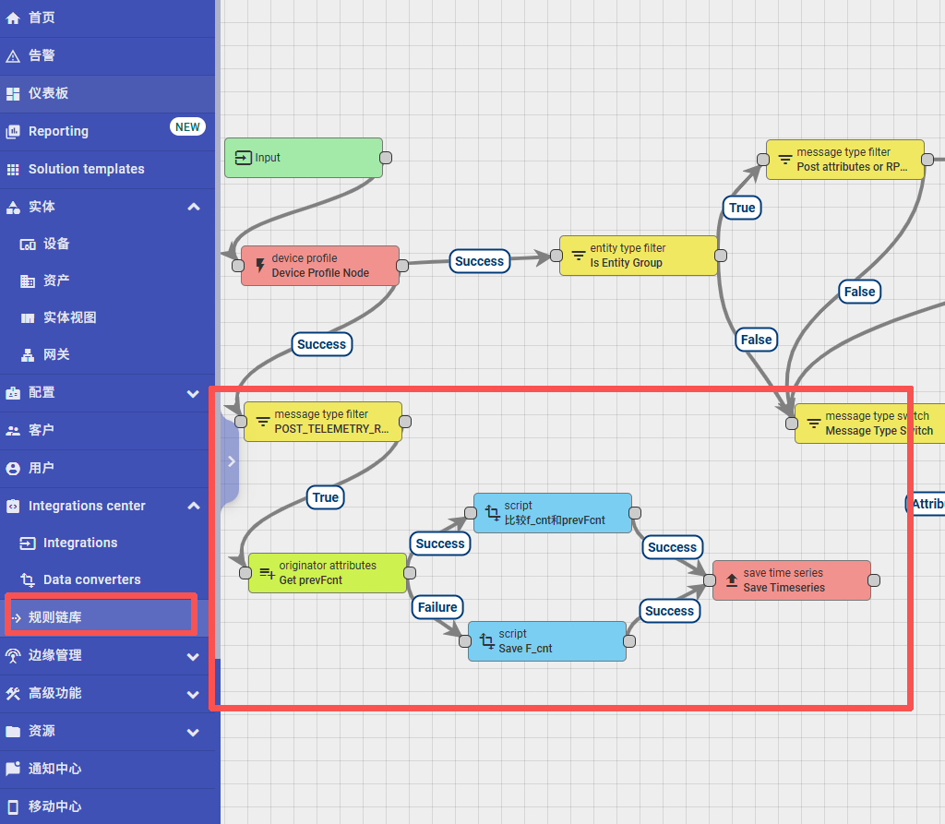This screenshot has width=945, height=824.
Task: Click the Data converters icon in sidebar
Action: click(28, 580)
